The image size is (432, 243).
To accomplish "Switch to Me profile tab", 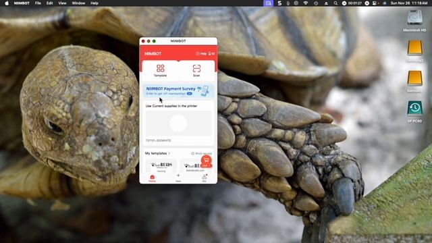I will click(x=204, y=178).
